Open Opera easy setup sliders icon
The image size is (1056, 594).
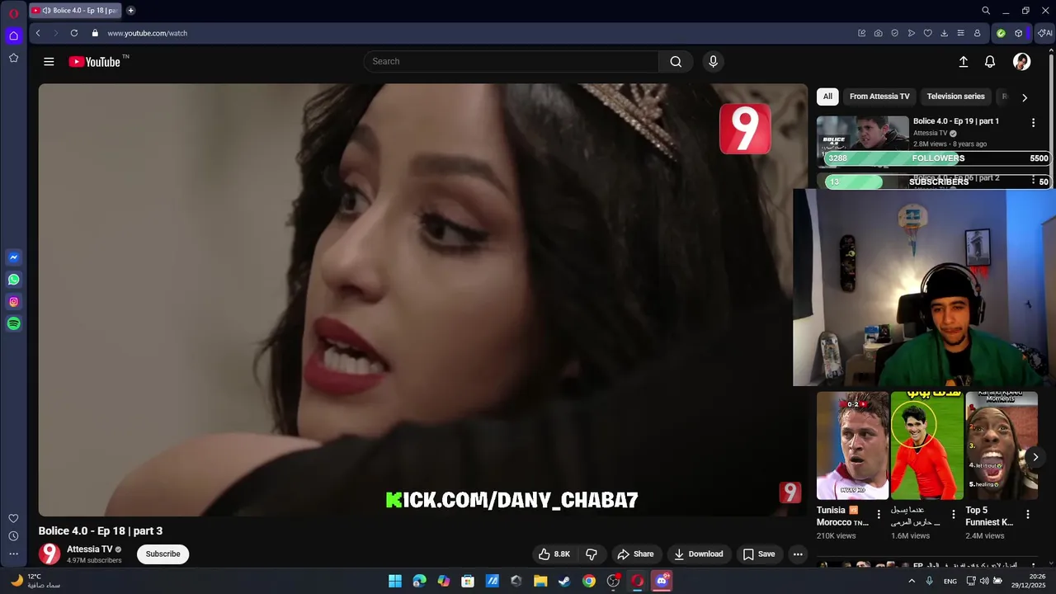tap(960, 33)
